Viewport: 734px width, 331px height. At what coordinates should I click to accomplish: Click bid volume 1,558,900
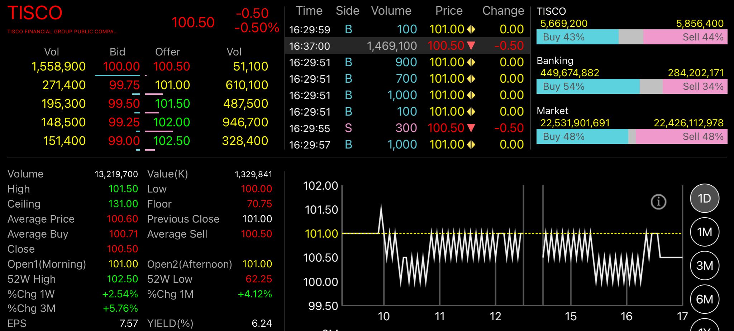[x=58, y=67]
